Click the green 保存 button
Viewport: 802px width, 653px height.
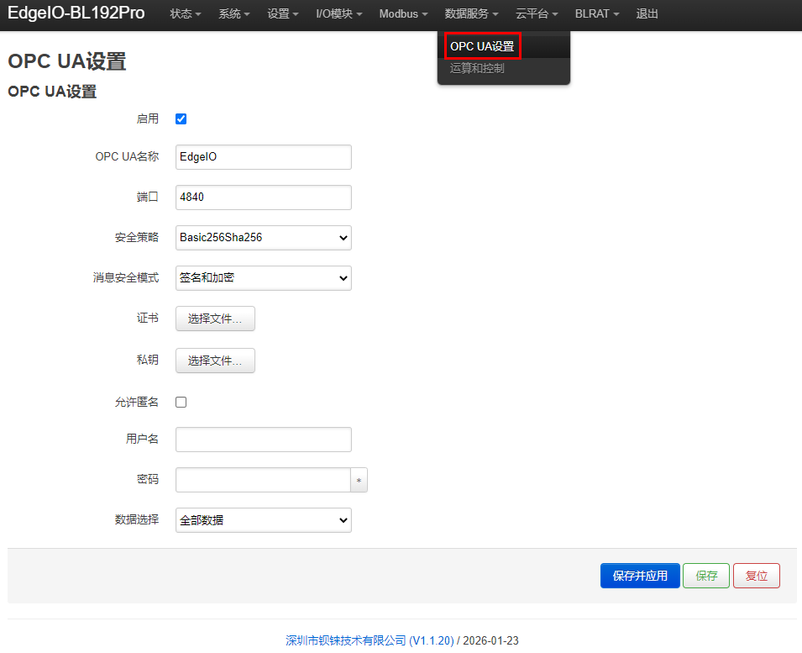(705, 576)
